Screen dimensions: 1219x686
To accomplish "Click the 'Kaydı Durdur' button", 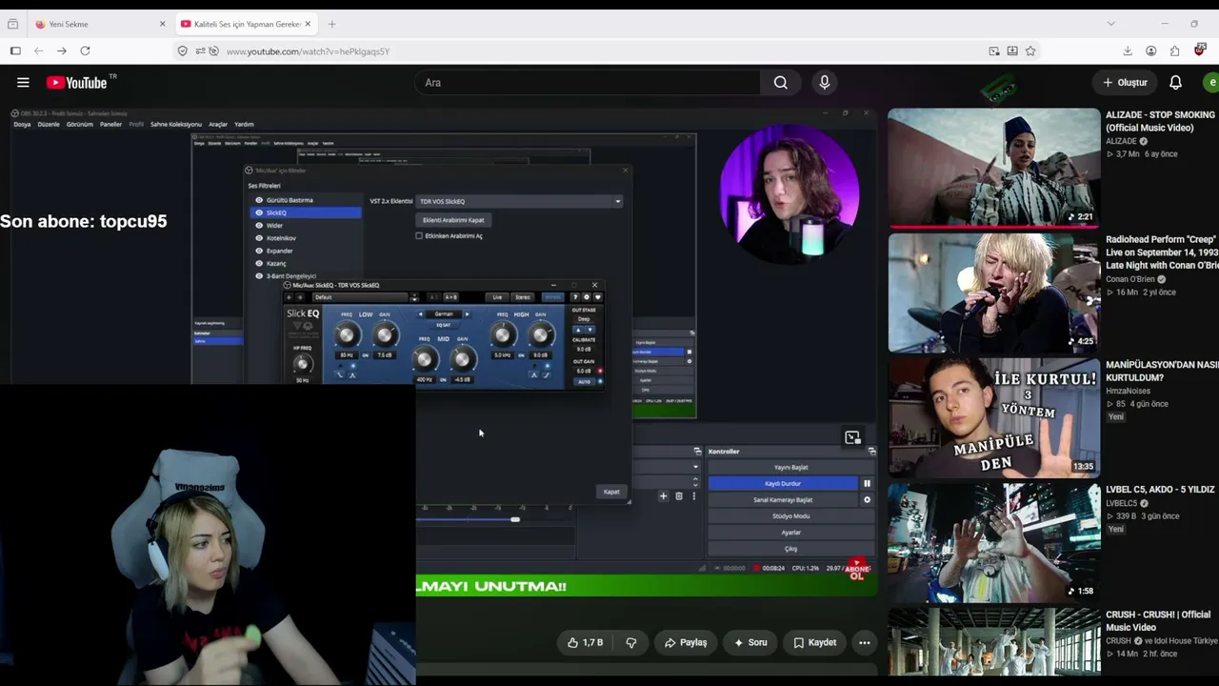I will pyautogui.click(x=783, y=484).
